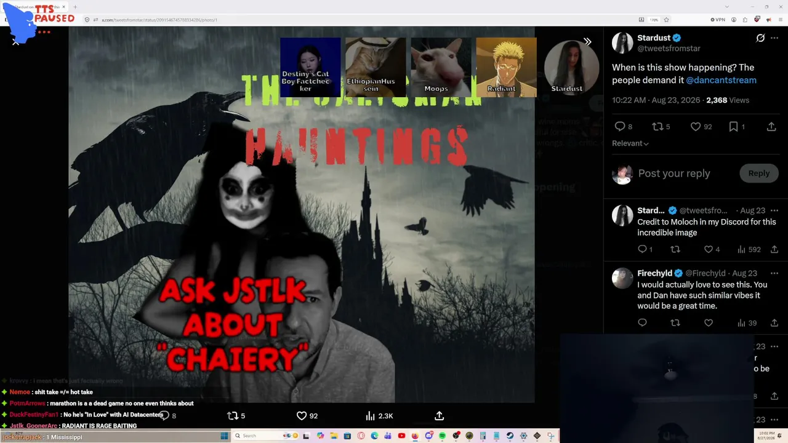Open Microsoft Edge from the taskbar
Screen dimensions: 788x443
click(374, 436)
